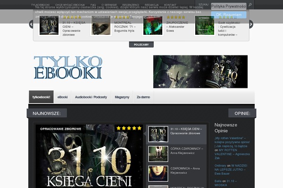Open KONTAKT menu item
Viewport: 283px width, 188px height.
[x=170, y=5]
